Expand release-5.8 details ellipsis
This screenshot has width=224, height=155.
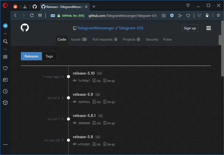tap(98, 137)
